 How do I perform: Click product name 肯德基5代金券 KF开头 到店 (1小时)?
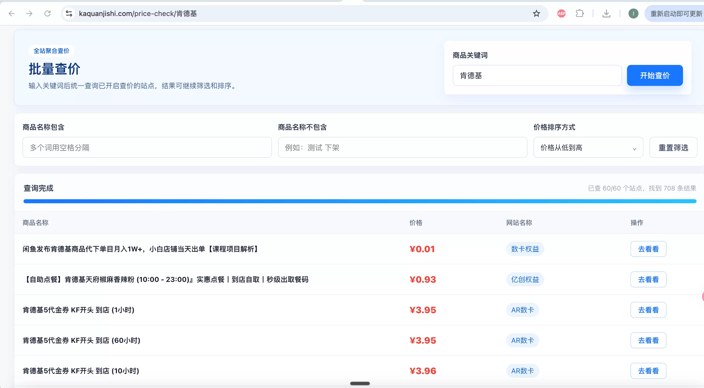(x=78, y=310)
